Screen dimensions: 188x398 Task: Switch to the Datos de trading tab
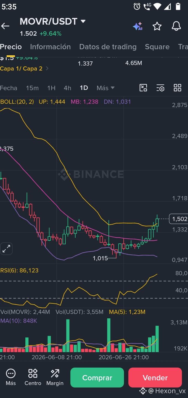point(108,47)
